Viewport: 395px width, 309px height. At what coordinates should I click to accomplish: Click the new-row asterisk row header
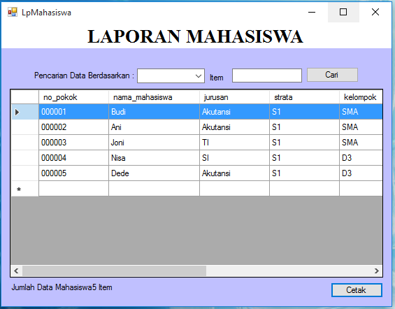pyautogui.click(x=24, y=188)
